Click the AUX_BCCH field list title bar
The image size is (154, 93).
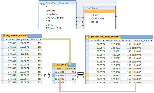pyautogui.click(x=100, y=8)
